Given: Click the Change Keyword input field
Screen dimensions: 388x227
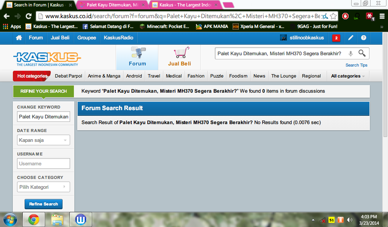Looking at the screenshot, I should tap(44, 117).
